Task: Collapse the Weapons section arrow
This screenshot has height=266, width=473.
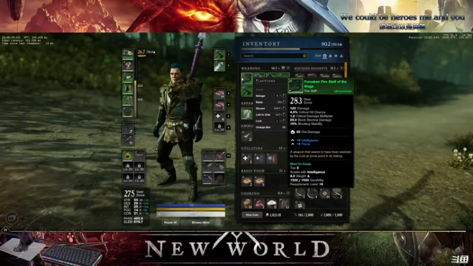Action: coord(288,68)
